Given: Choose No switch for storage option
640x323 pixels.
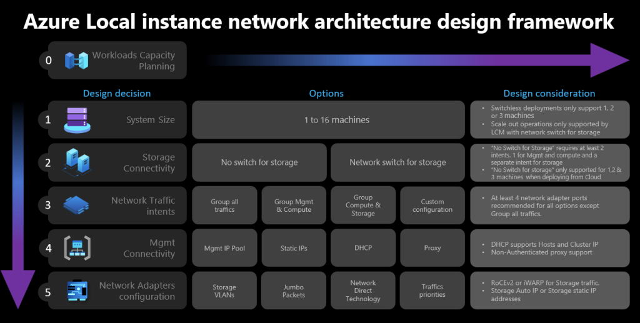Looking at the screenshot, I should pos(259,162).
